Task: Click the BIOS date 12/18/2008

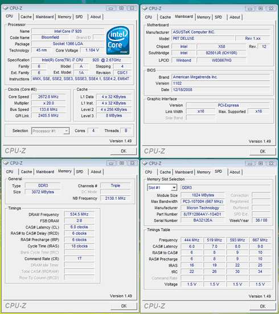Action: pyautogui.click(x=221, y=90)
